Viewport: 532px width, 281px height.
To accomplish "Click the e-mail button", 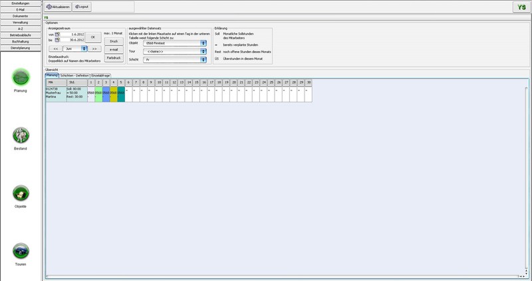I will [x=114, y=49].
